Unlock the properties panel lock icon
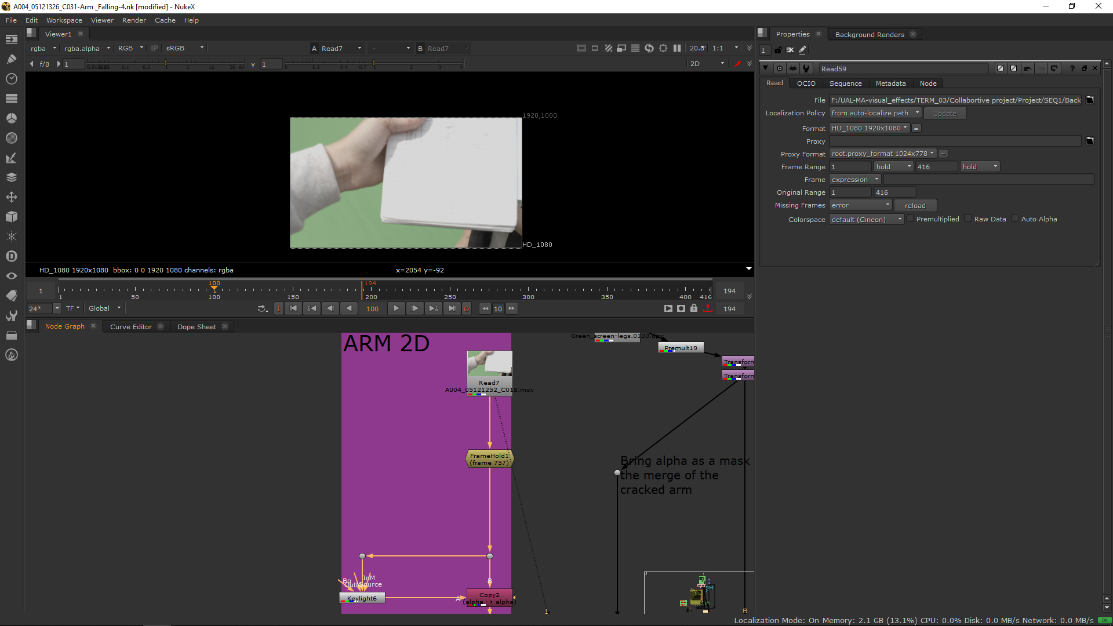The width and height of the screenshot is (1113, 626). (779, 50)
